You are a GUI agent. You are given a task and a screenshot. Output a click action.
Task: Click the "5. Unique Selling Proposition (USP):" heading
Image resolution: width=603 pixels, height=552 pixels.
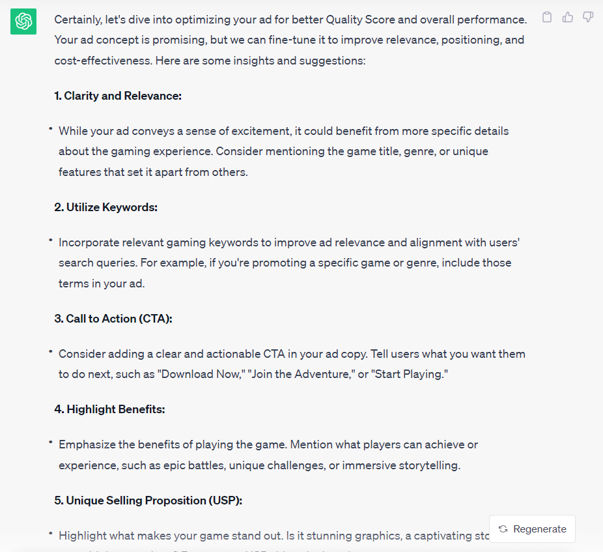click(148, 501)
